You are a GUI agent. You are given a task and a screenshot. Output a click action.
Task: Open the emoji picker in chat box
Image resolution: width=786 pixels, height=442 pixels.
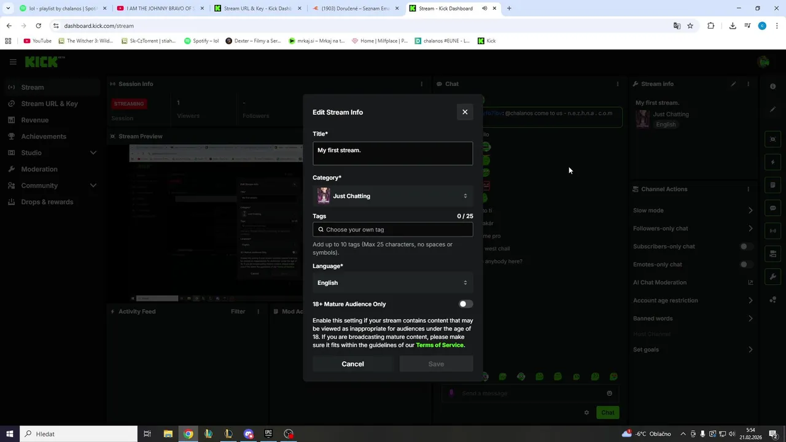pyautogui.click(x=609, y=394)
